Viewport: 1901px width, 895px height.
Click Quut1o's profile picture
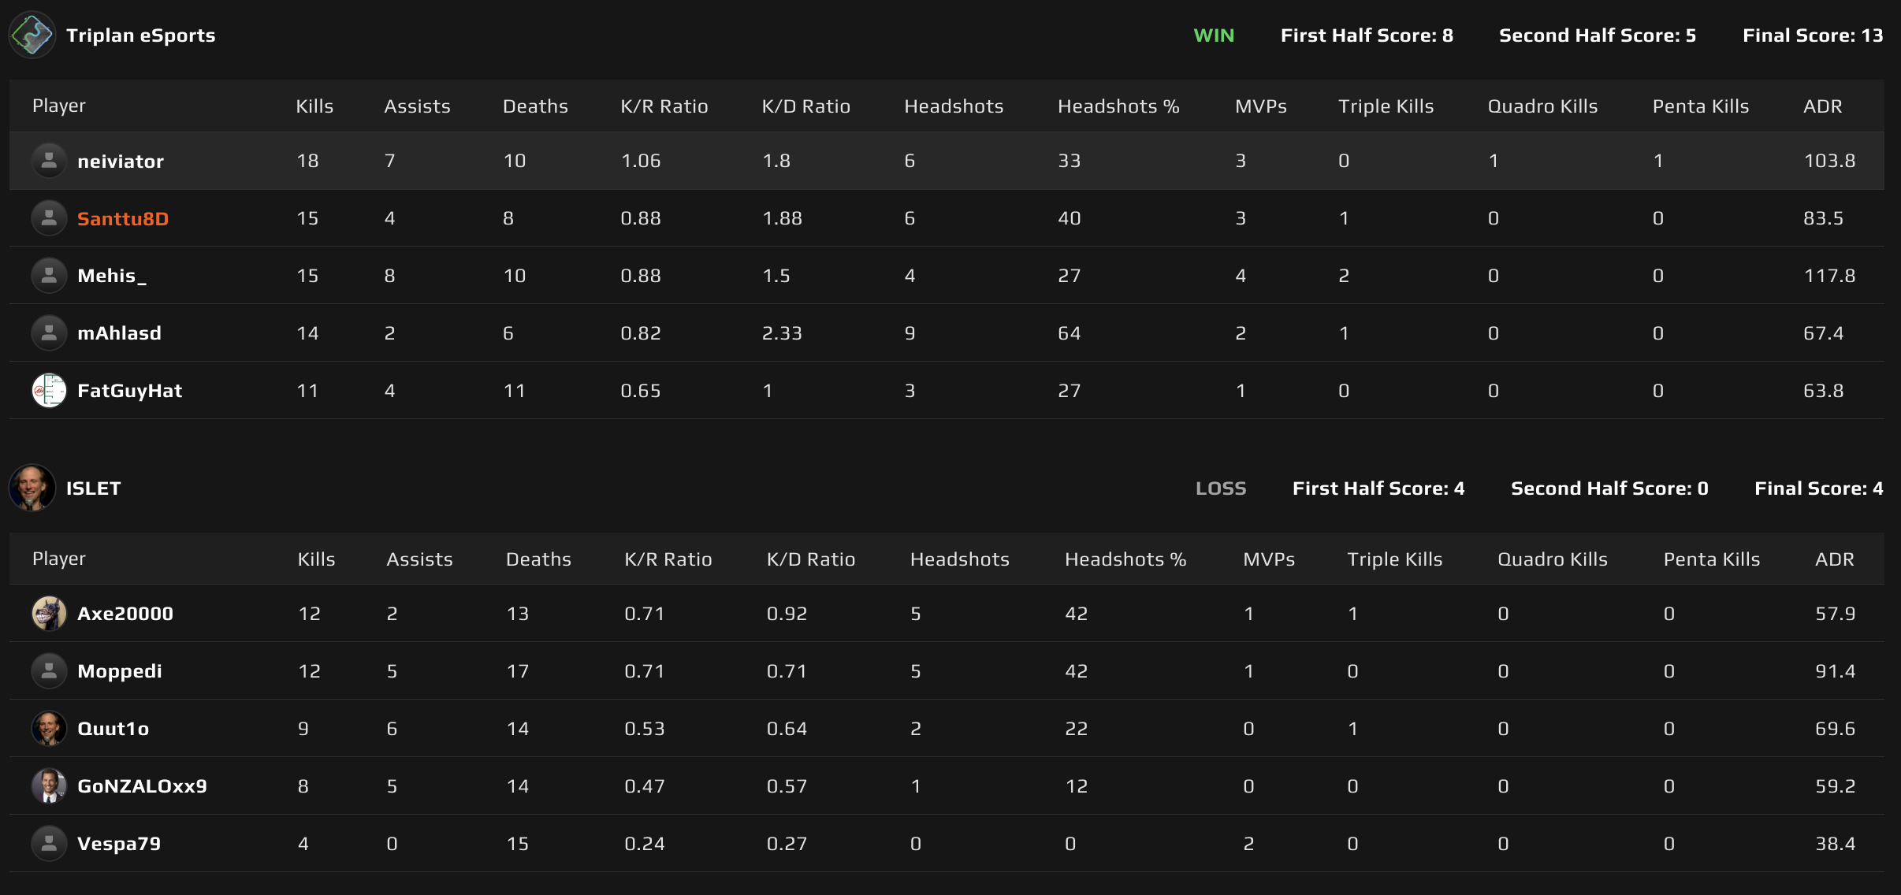49,728
